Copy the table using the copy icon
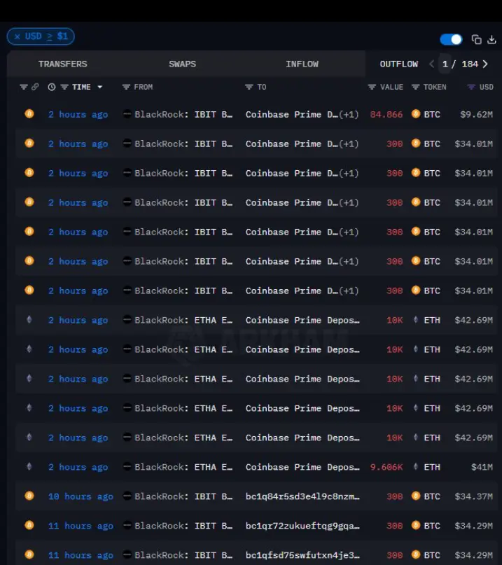The height and width of the screenshot is (565, 502). [x=476, y=39]
